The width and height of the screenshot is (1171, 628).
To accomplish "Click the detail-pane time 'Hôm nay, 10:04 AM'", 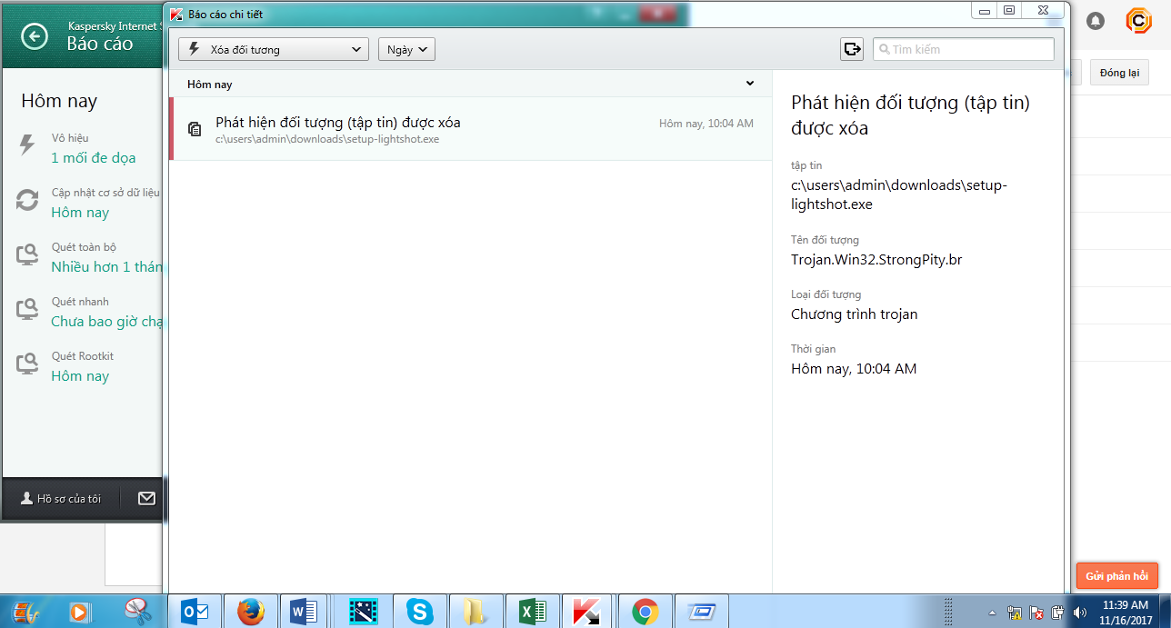I will 854,368.
